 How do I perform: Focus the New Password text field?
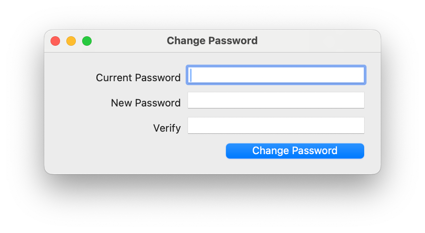point(276,100)
